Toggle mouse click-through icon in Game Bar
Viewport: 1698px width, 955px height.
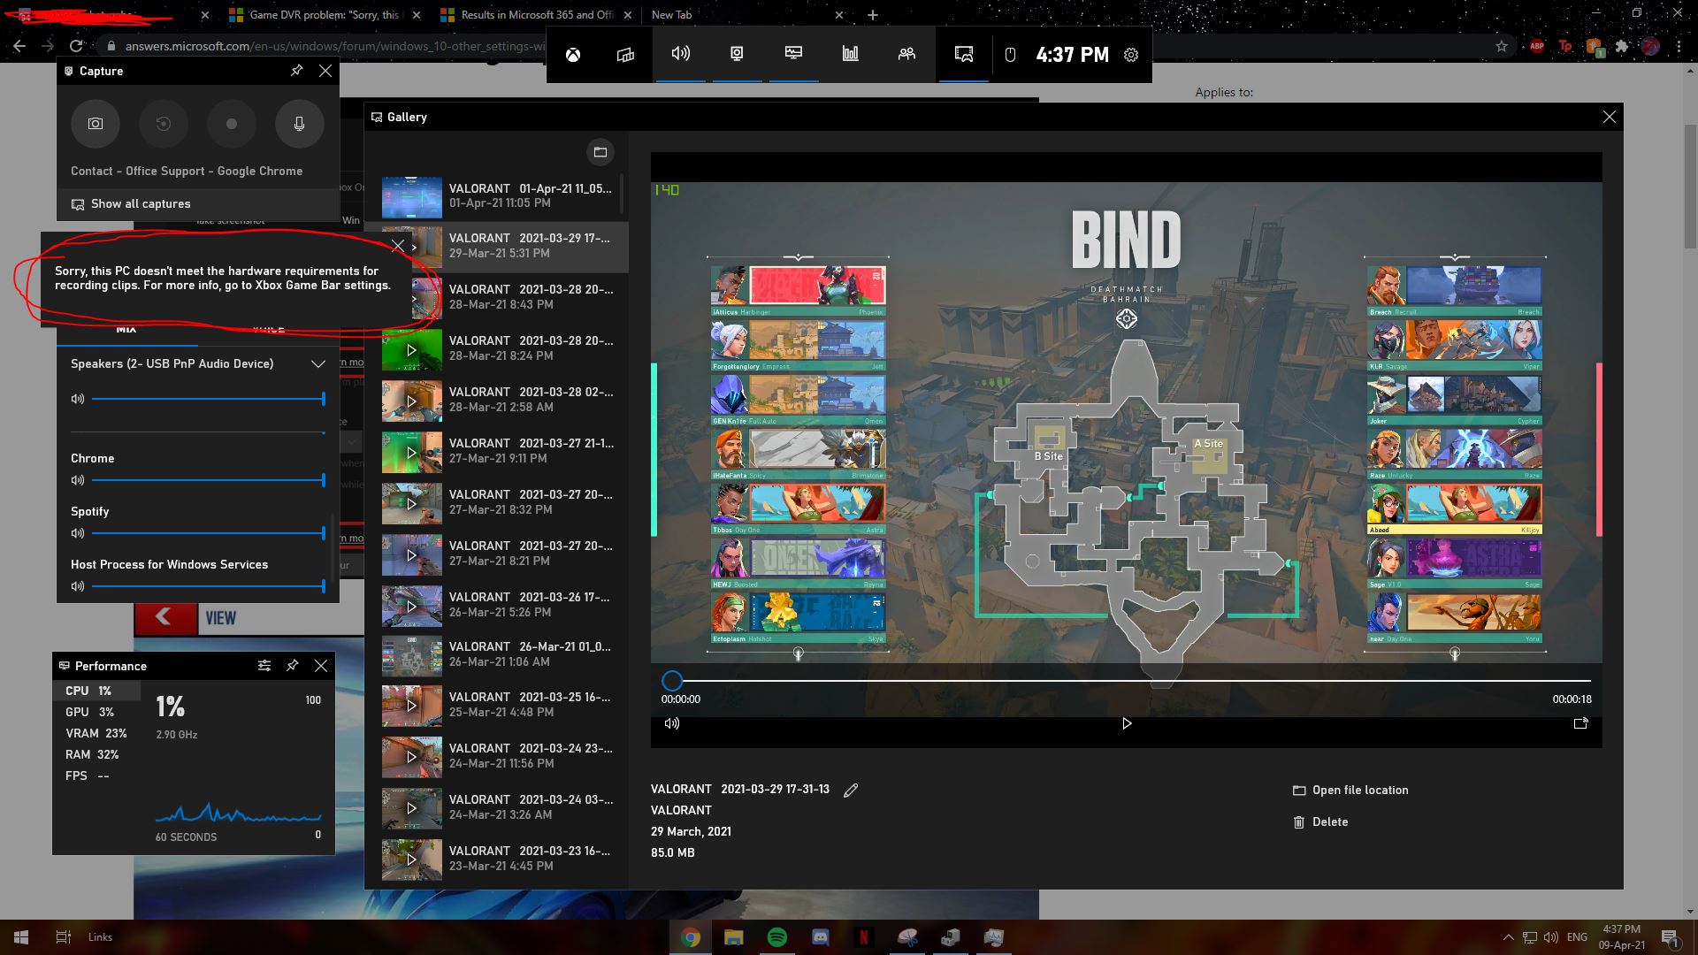point(1010,55)
